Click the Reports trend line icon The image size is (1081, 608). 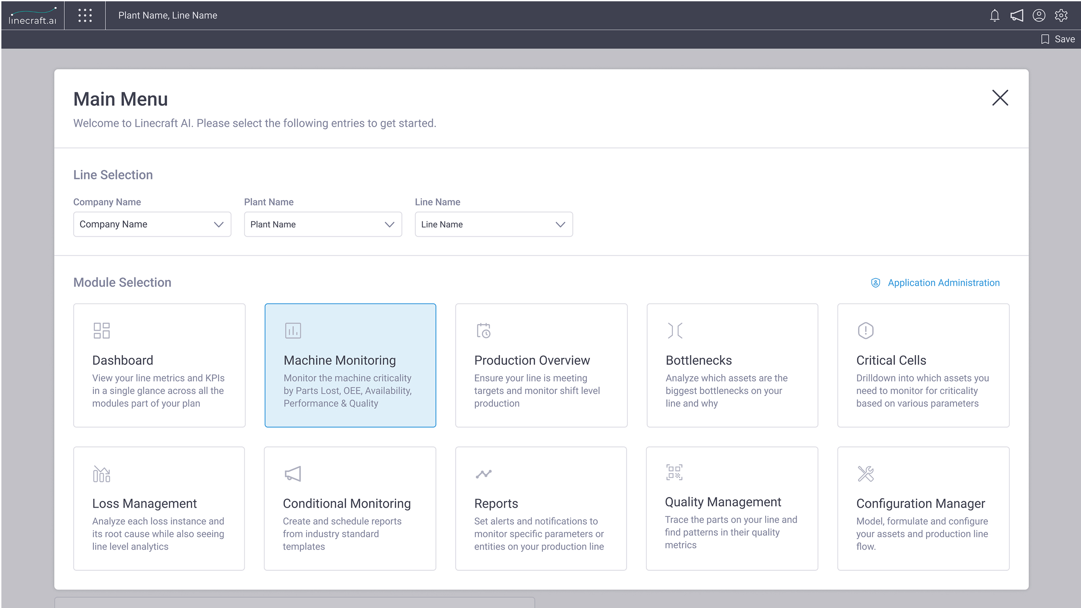[484, 474]
